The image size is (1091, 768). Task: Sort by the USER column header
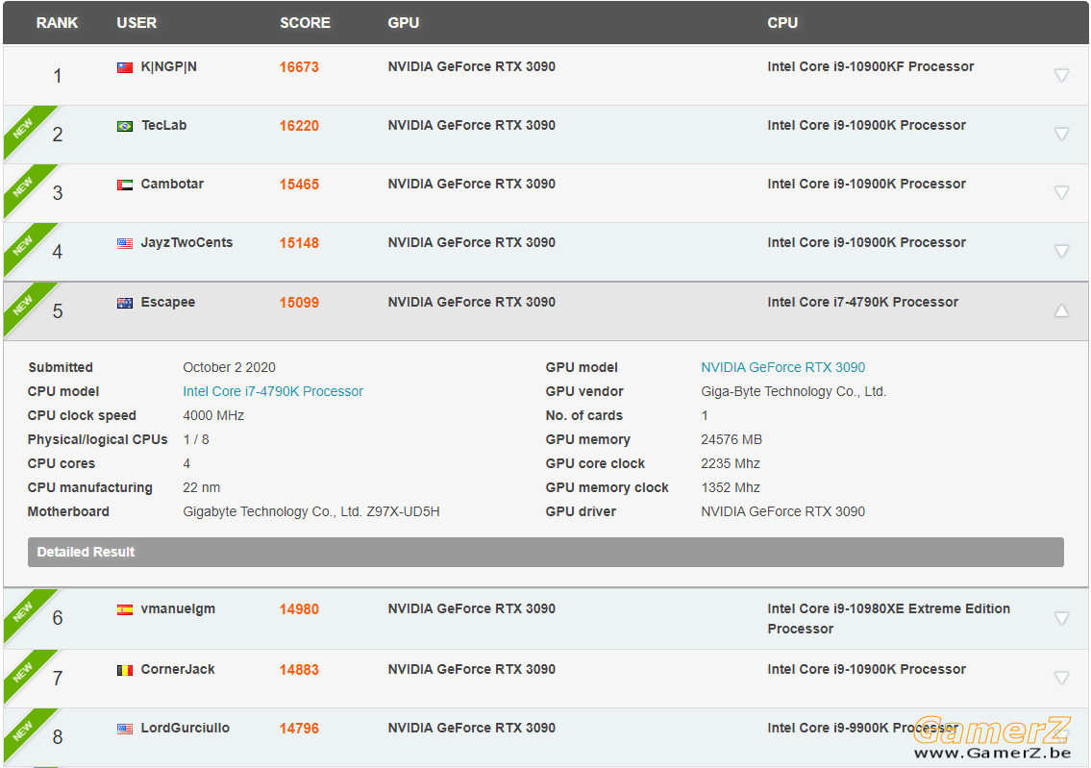click(136, 23)
